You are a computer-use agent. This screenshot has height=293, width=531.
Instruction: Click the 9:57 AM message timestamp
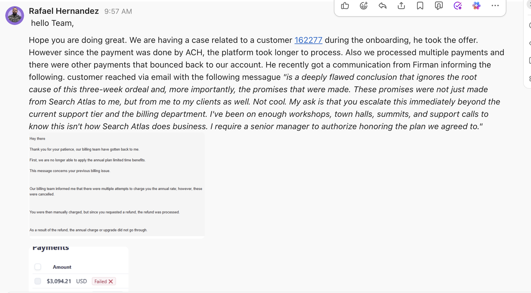(118, 11)
